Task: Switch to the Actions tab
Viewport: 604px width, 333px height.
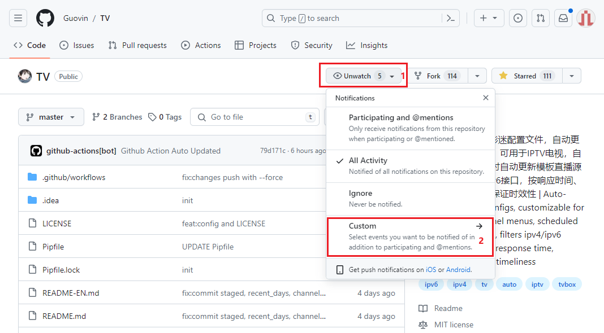Action: click(x=201, y=45)
